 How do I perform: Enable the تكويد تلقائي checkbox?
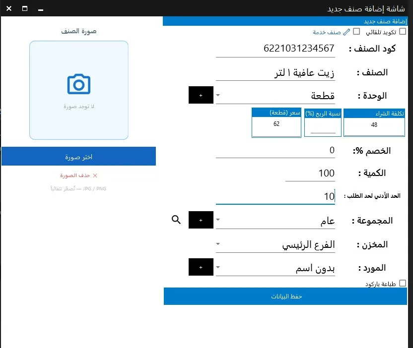(403, 32)
